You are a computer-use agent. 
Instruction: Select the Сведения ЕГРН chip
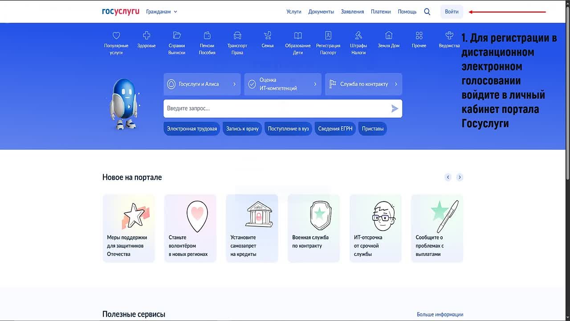(x=335, y=128)
